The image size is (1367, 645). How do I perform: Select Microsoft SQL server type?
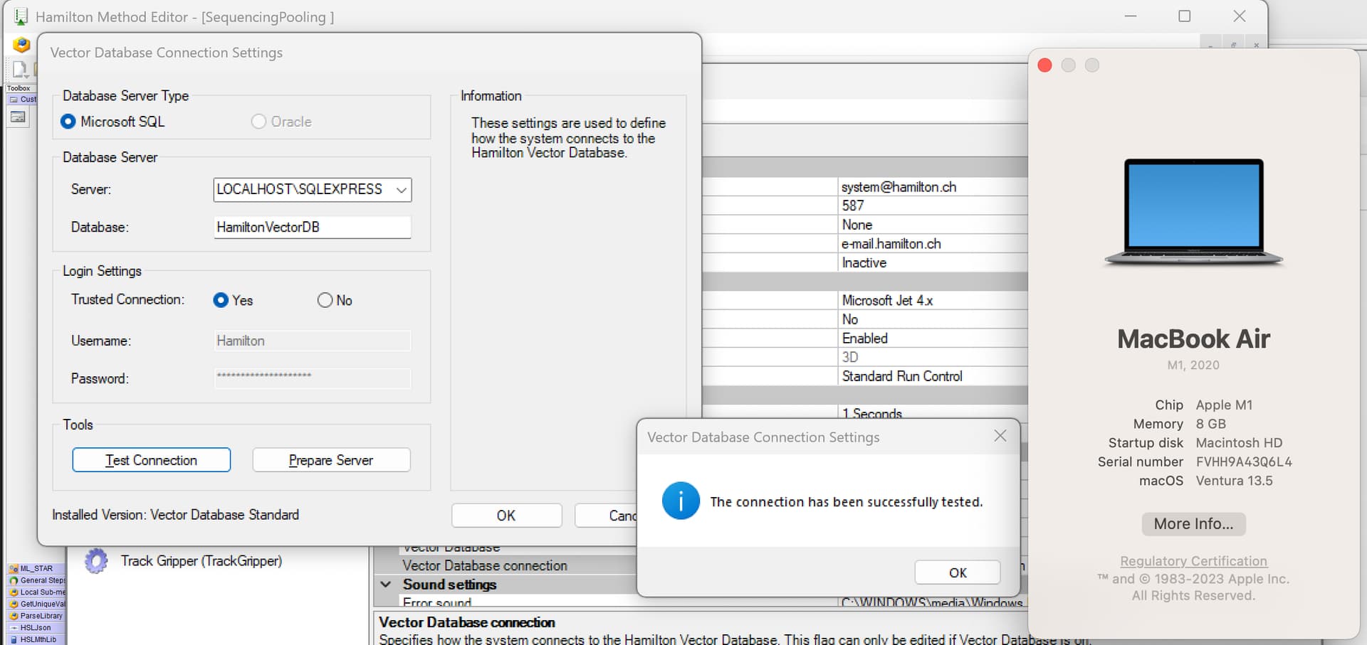click(x=68, y=122)
